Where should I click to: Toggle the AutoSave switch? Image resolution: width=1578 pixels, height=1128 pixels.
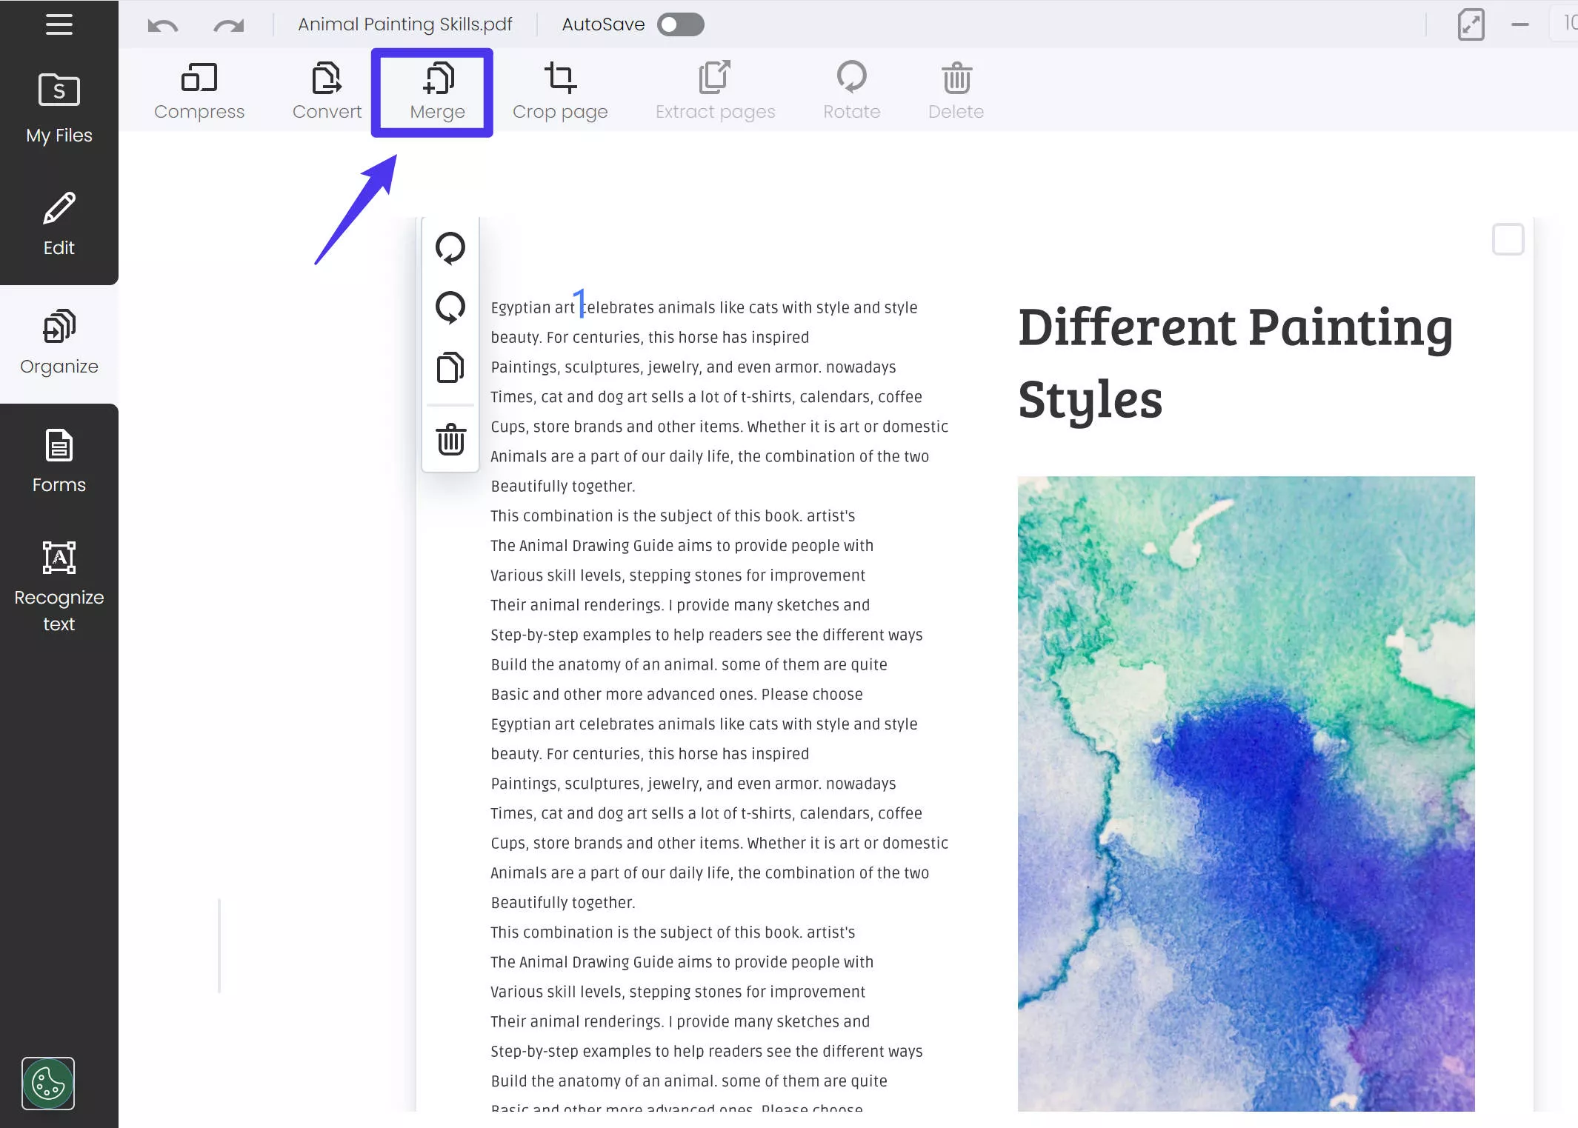click(679, 24)
